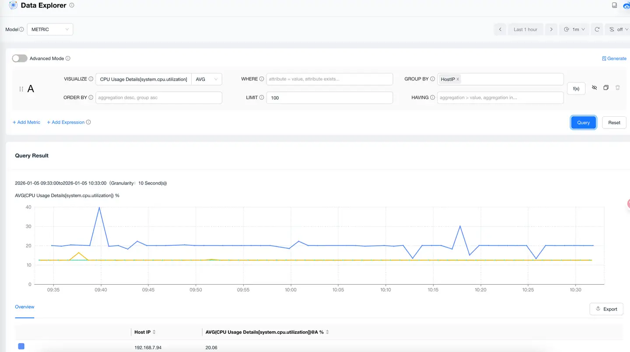The height and width of the screenshot is (352, 630).
Task: Delete query A with trash icon
Action: (x=618, y=88)
